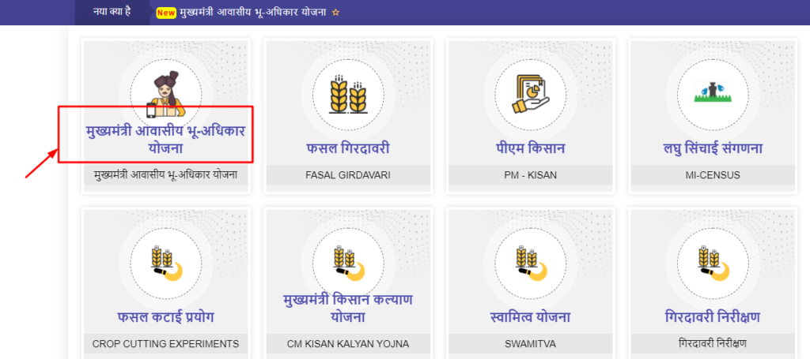810x359 pixels.
Task: Open the नया क्या है tab
Action: pyautogui.click(x=112, y=12)
